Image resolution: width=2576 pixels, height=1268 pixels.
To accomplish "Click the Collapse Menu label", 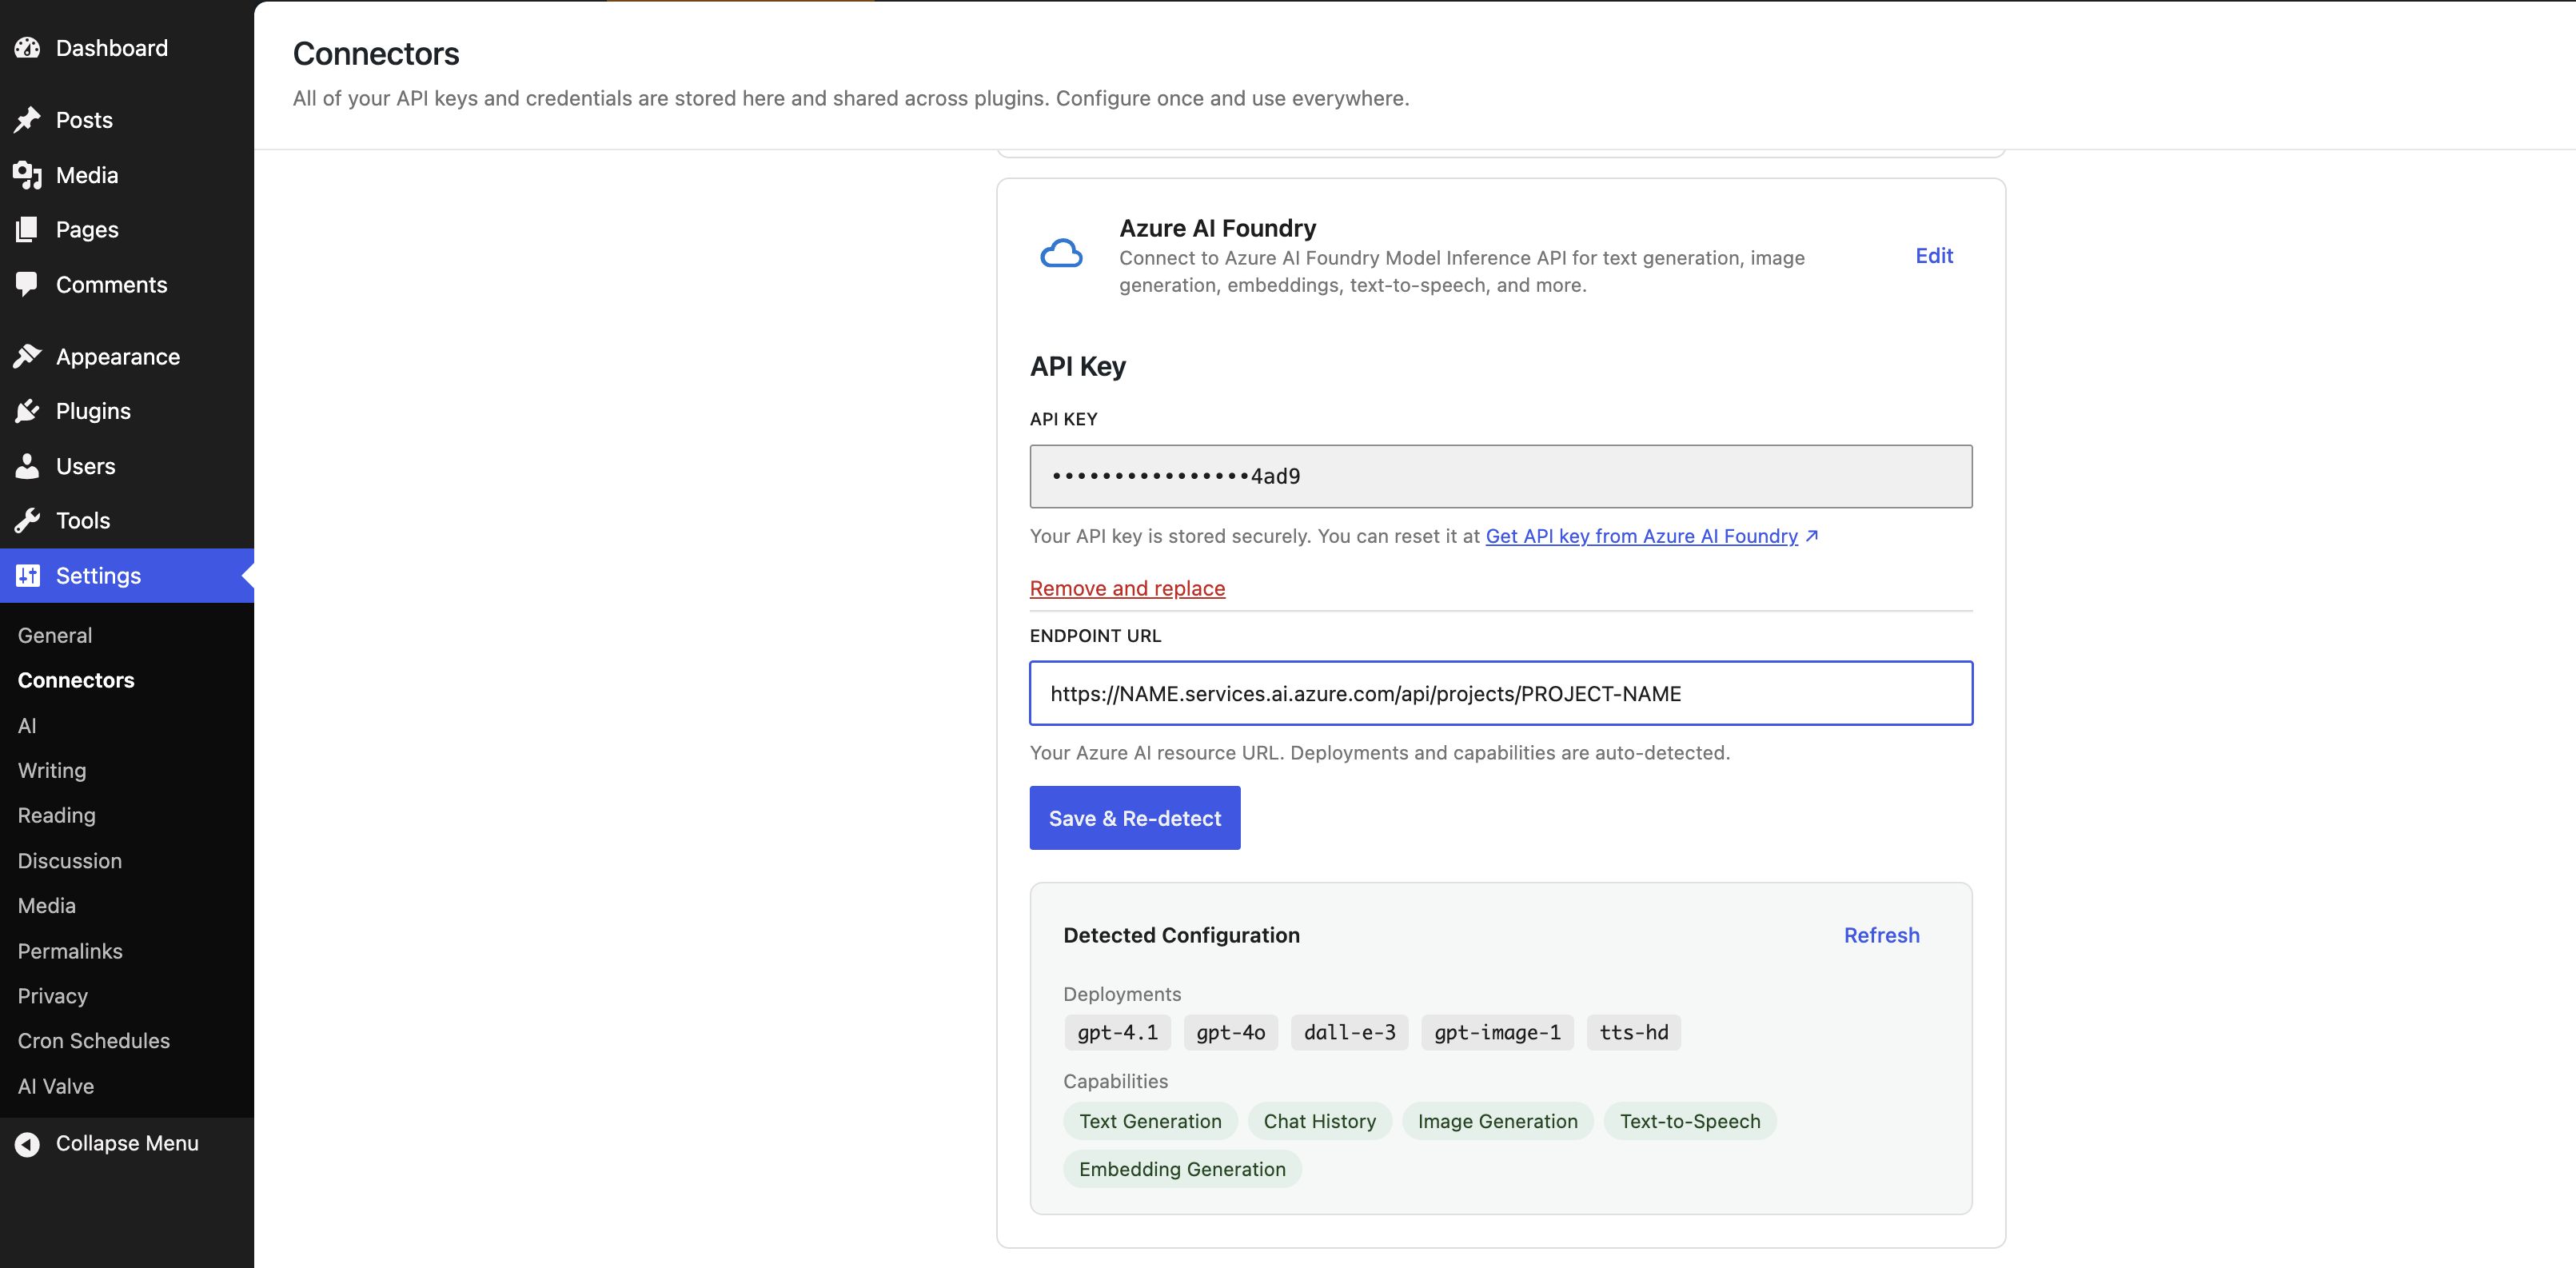I will pyautogui.click(x=127, y=1144).
